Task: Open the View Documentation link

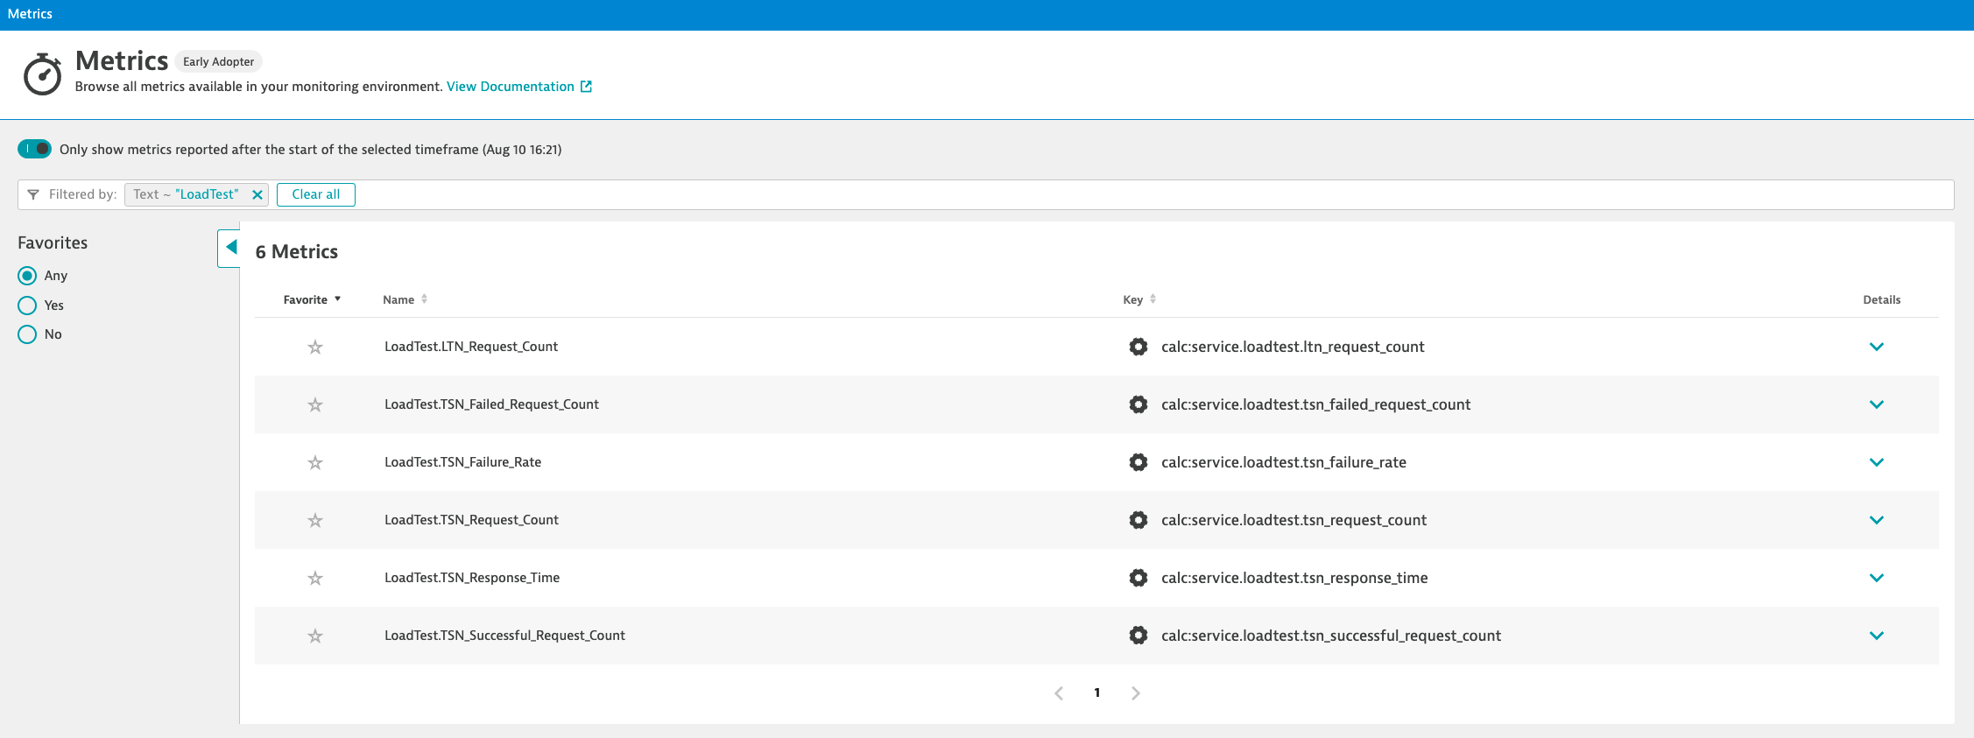Action: (x=511, y=86)
